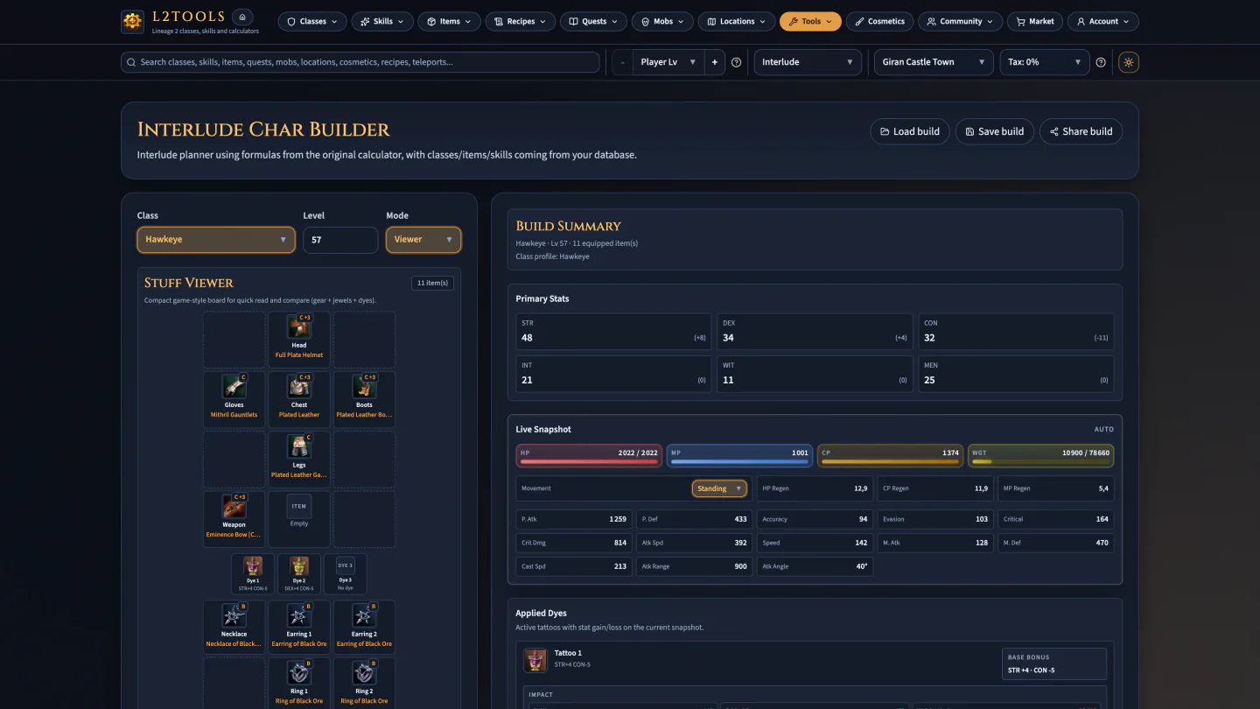Click the yellow CP bar
This screenshot has width=1260, height=709.
coord(890,455)
